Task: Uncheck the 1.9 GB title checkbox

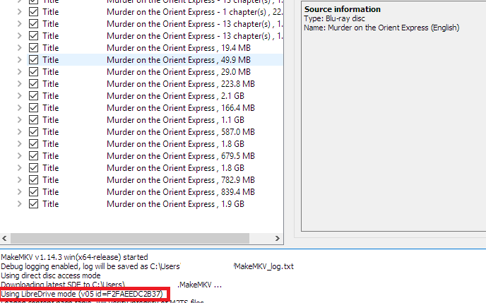Action: click(33, 204)
